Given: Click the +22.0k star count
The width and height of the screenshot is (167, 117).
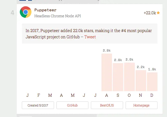Looking at the screenshot, I should tap(150, 13).
